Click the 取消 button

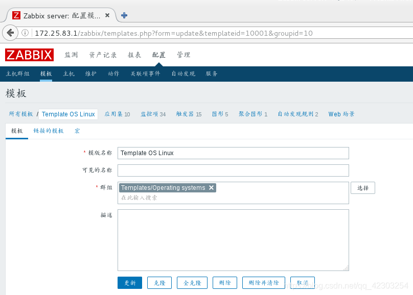[x=303, y=283]
